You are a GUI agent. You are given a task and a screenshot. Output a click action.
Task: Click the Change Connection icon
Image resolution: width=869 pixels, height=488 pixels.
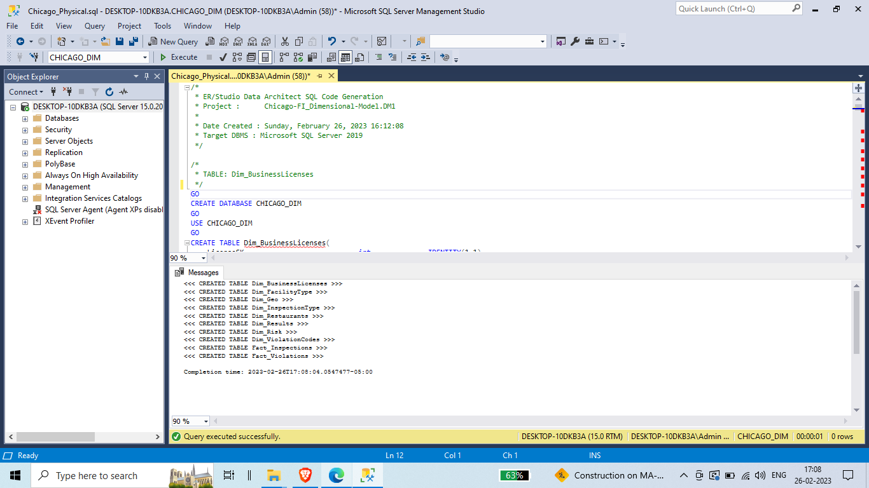click(34, 57)
